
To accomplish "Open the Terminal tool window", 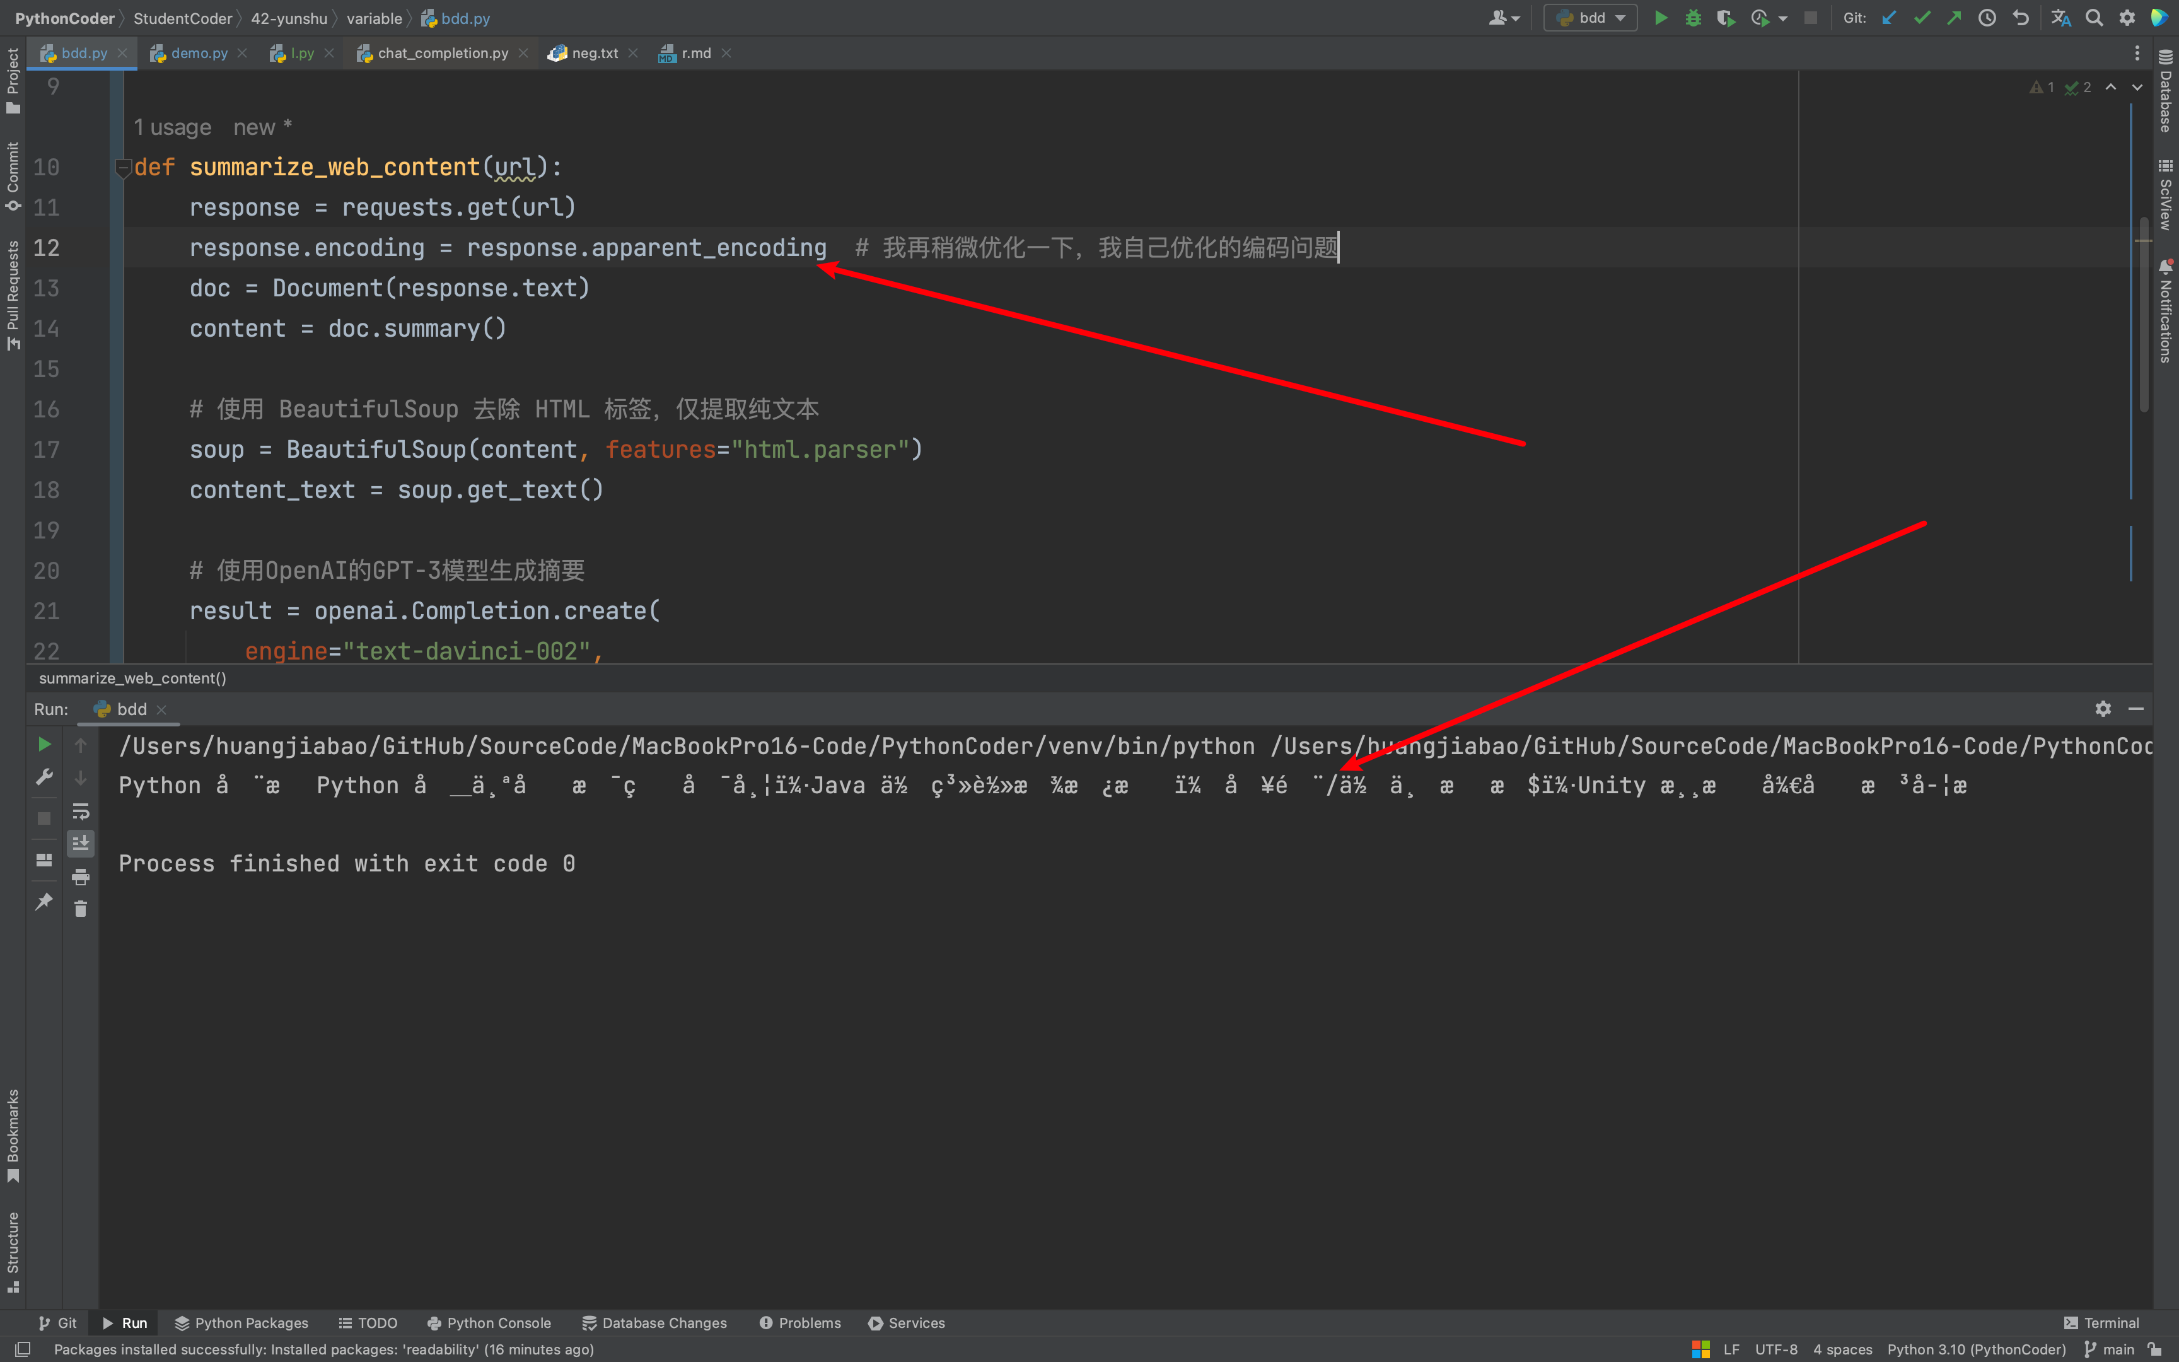I will [2101, 1322].
